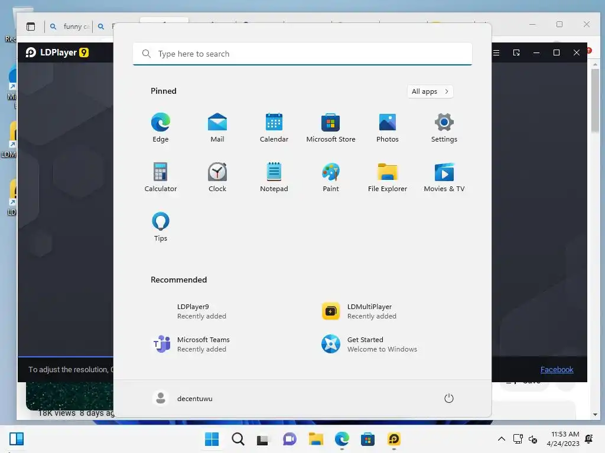Open LDPlayer hamburger menu
The height and width of the screenshot is (453, 605).
point(496,52)
